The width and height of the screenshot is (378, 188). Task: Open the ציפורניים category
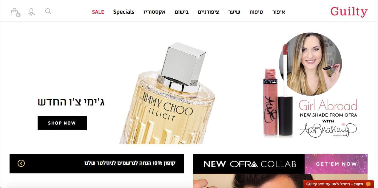(x=208, y=12)
